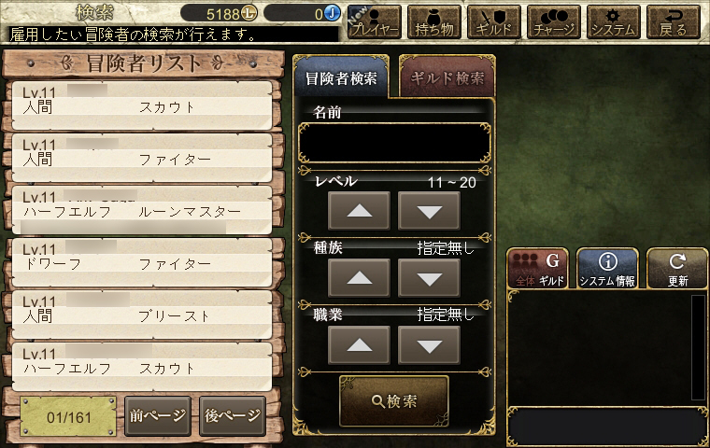The image size is (710, 448).
Task: Select the 冒険者検索 tab
Action: [341, 77]
